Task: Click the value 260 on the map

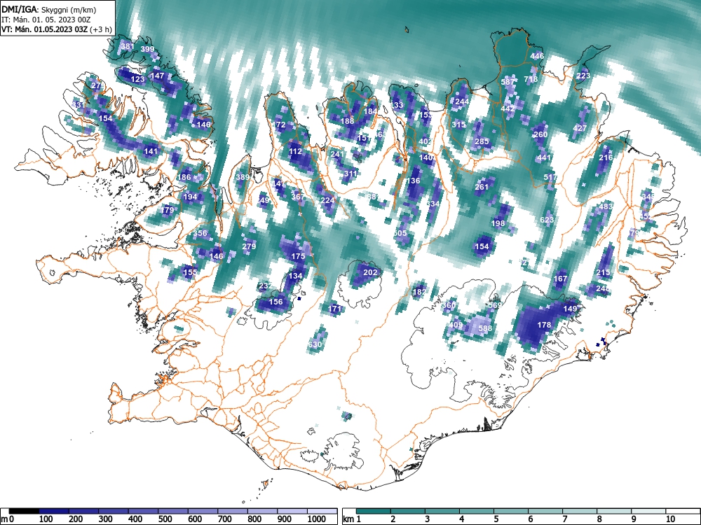Action: (540, 134)
